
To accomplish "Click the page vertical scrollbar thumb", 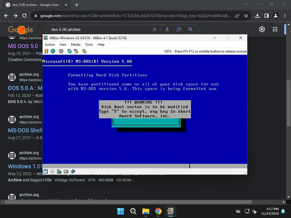I will (288, 103).
